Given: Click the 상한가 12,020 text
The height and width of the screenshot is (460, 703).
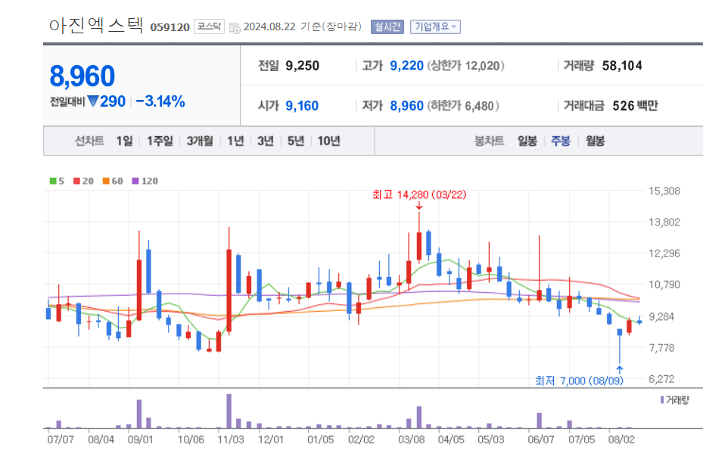Looking at the screenshot, I should tap(465, 66).
